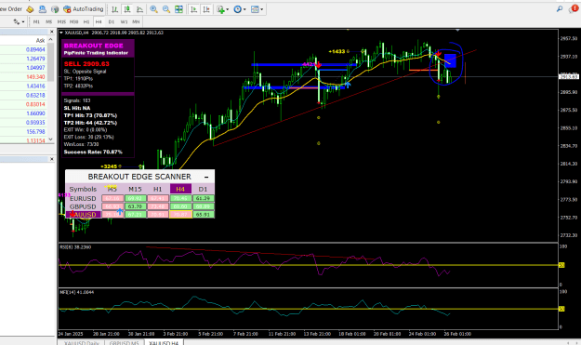Select M30 timeframe button
581x345 pixels.
74,22
